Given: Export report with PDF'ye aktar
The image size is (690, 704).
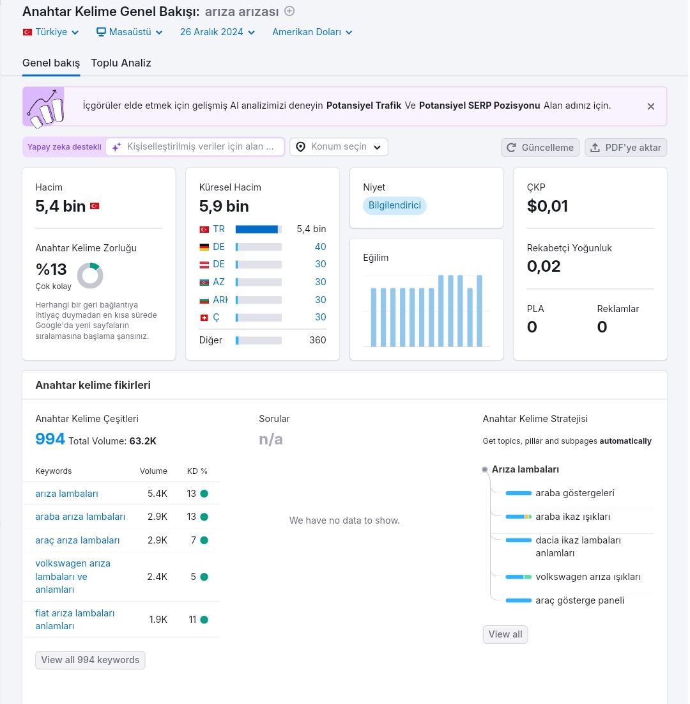Looking at the screenshot, I should [625, 147].
